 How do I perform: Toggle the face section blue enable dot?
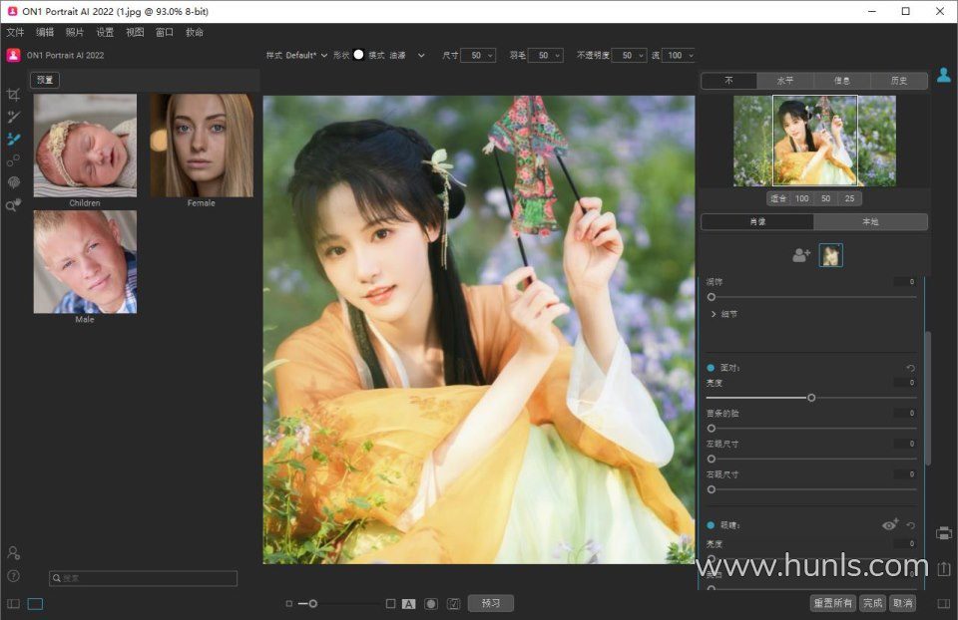711,368
